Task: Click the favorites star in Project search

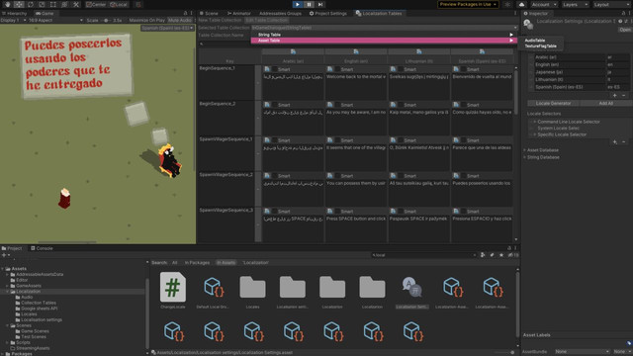Action: click(x=501, y=255)
